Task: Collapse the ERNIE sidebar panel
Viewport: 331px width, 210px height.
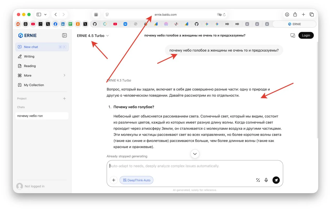Action: pos(64,35)
